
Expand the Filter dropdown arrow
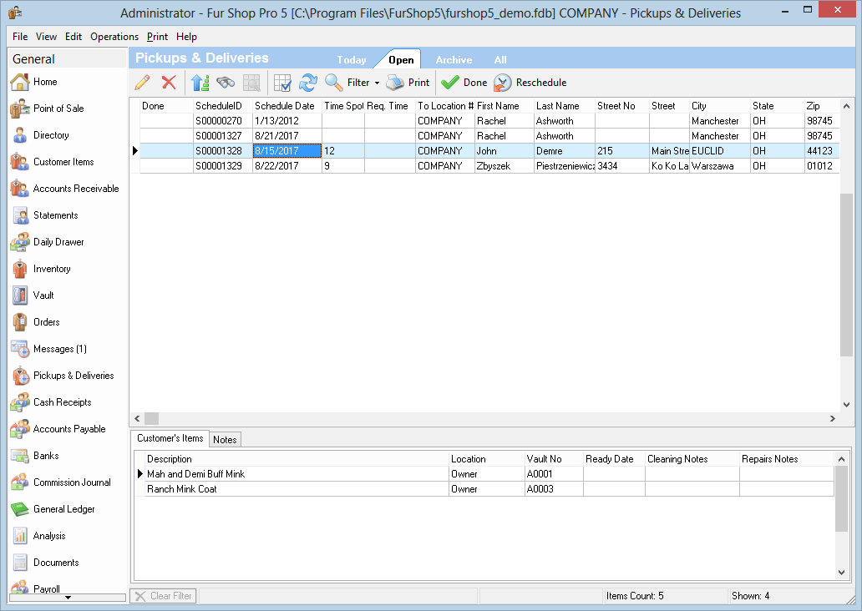(377, 83)
